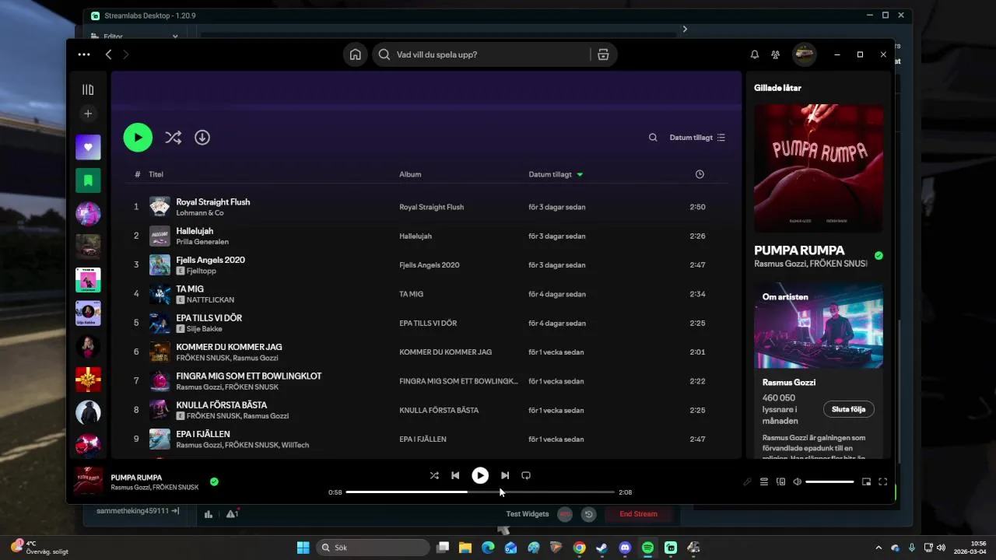996x560 pixels.
Task: Sort by the duration clock column header
Action: click(700, 174)
